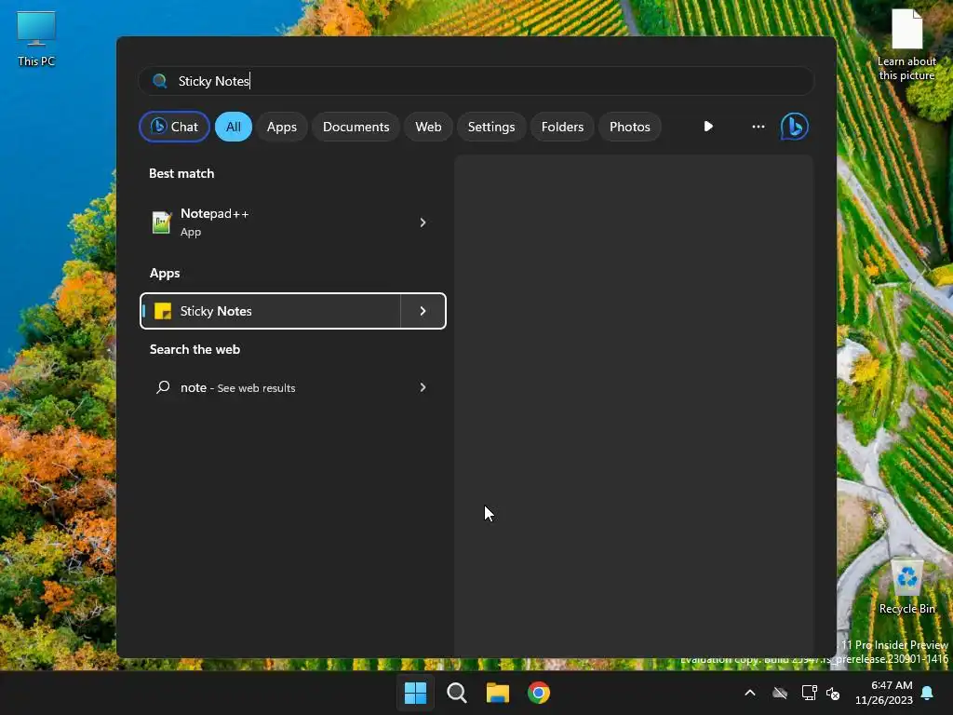Image resolution: width=953 pixels, height=715 pixels.
Task: Click the OneDrive cloud tray icon
Action: point(780,693)
